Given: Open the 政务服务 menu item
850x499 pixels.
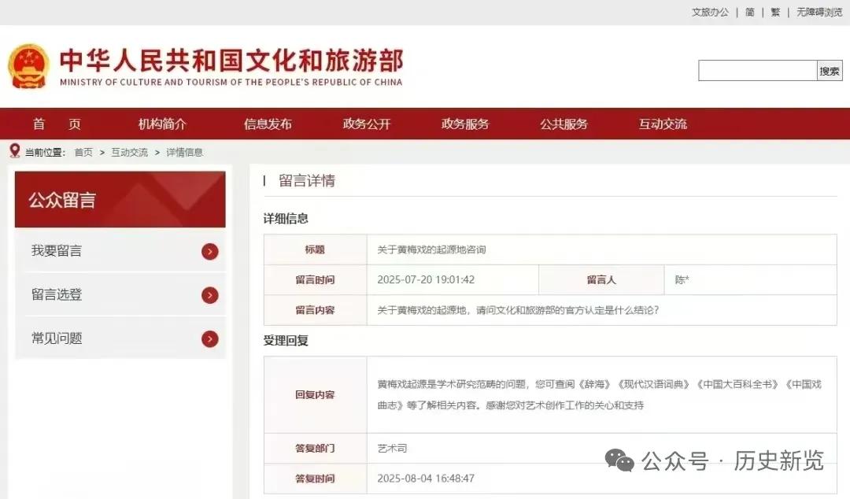Looking at the screenshot, I should tap(465, 124).
